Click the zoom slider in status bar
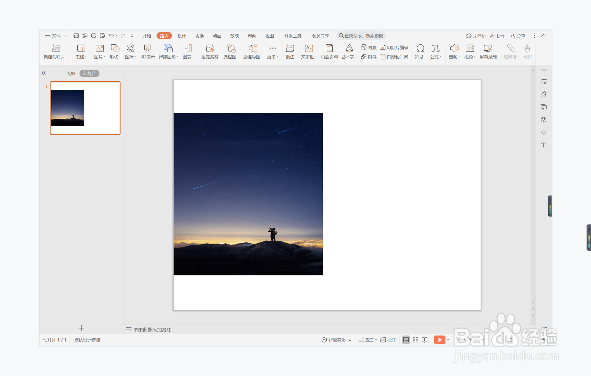This screenshot has width=591, height=376. pos(510,340)
